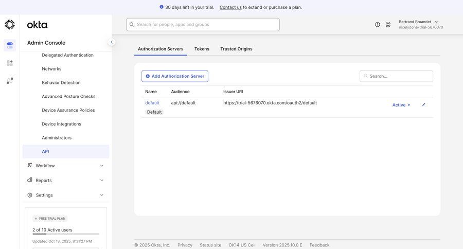Open the default authorization server link

[x=152, y=103]
